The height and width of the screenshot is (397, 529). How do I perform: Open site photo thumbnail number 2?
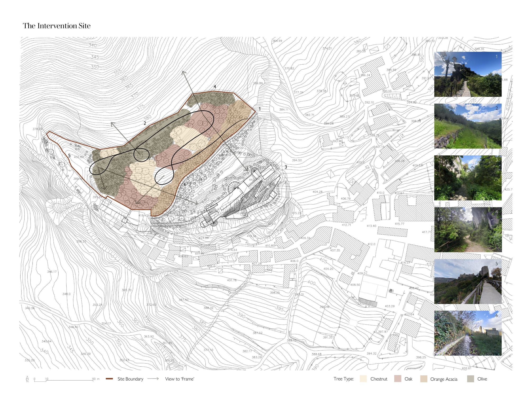(468, 126)
